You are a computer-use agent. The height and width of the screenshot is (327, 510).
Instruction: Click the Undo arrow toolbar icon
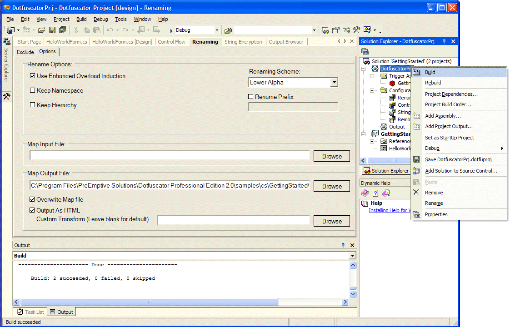coord(110,30)
